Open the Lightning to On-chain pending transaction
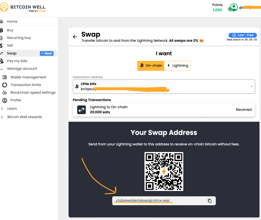This screenshot has height=220, width=261. click(x=164, y=110)
